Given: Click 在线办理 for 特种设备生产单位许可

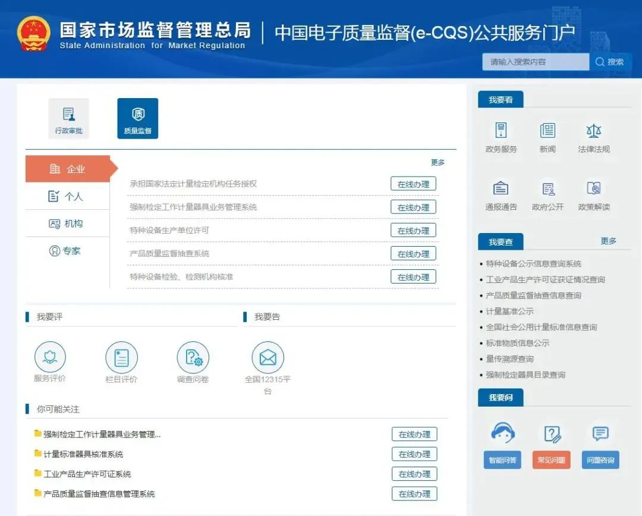Looking at the screenshot, I should [x=413, y=230].
